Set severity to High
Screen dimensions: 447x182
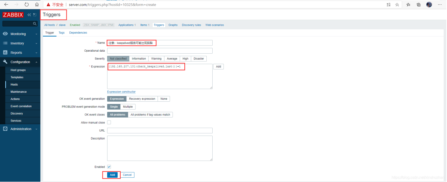coord(185,59)
